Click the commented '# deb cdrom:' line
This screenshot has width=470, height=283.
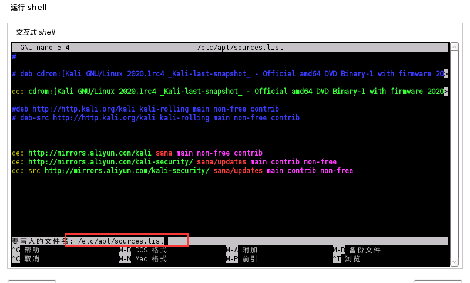click(230, 73)
